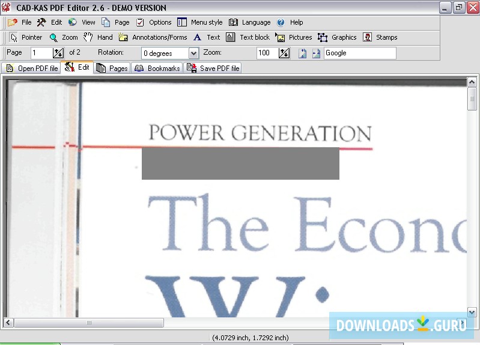Click the Google search text field
480x345 pixels.
360,53
